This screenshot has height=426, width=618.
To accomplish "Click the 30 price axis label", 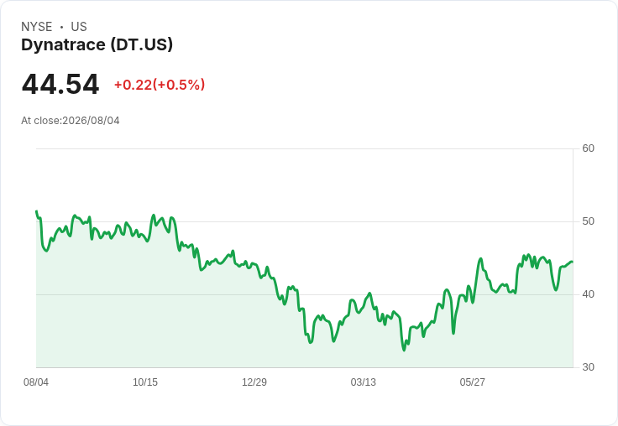I will [588, 367].
